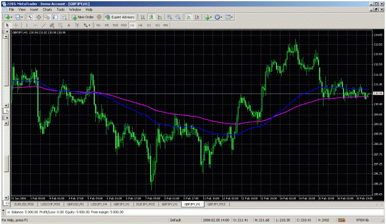This screenshot has width=386, height=224.
Task: Toggle Chart Shift icon
Action: [197, 17]
